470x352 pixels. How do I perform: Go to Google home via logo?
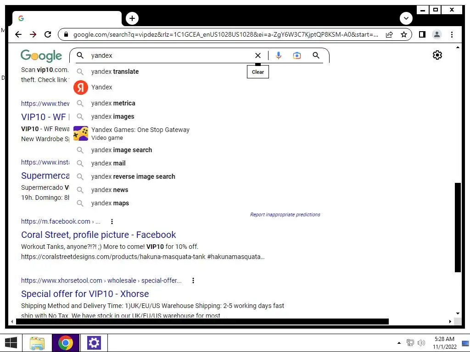41,55
